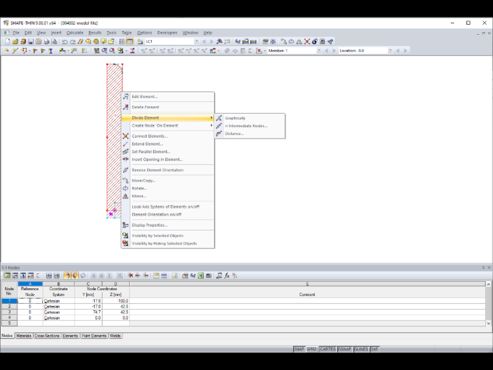Click the table vertical scrollbar down arrow
Viewport: 493px width, 370px height.
tap(488, 323)
